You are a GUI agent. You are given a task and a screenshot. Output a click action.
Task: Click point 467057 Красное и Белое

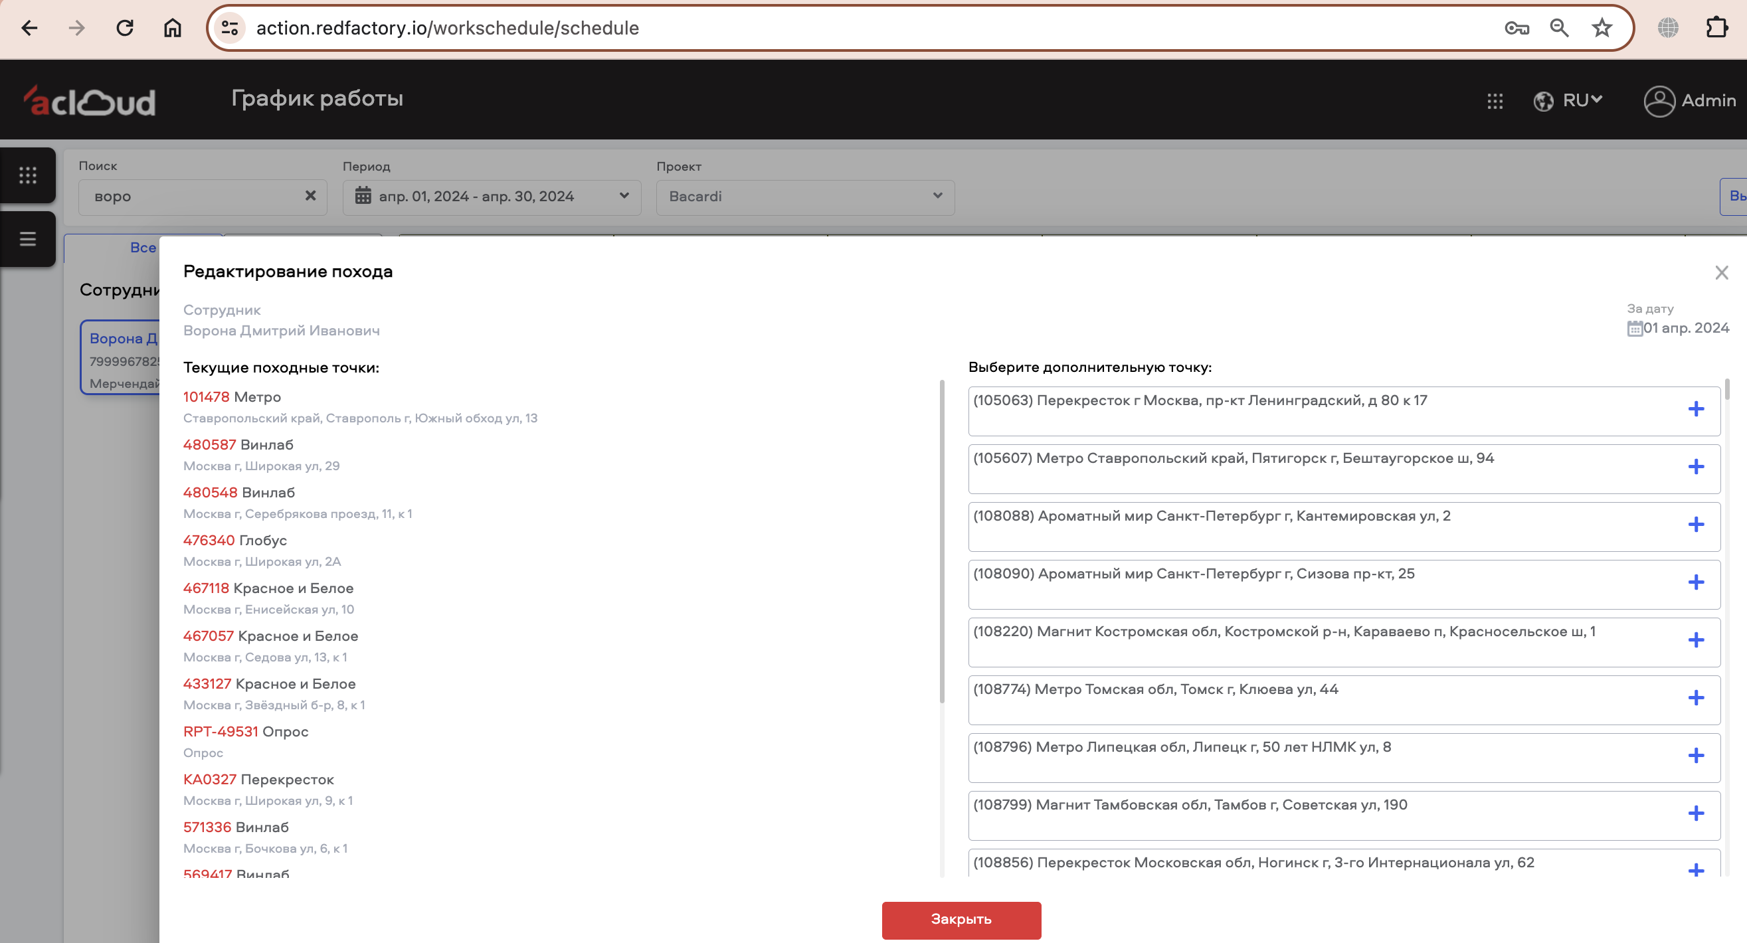(270, 636)
